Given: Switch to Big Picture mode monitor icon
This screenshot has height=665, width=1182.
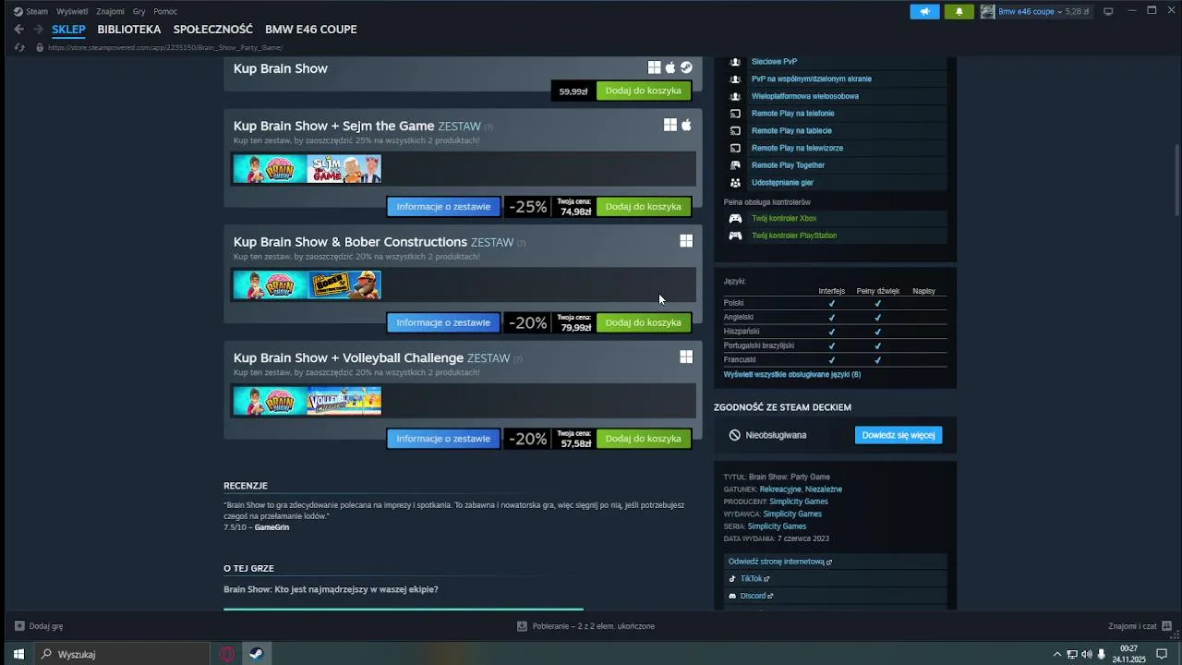Looking at the screenshot, I should click(x=1108, y=11).
